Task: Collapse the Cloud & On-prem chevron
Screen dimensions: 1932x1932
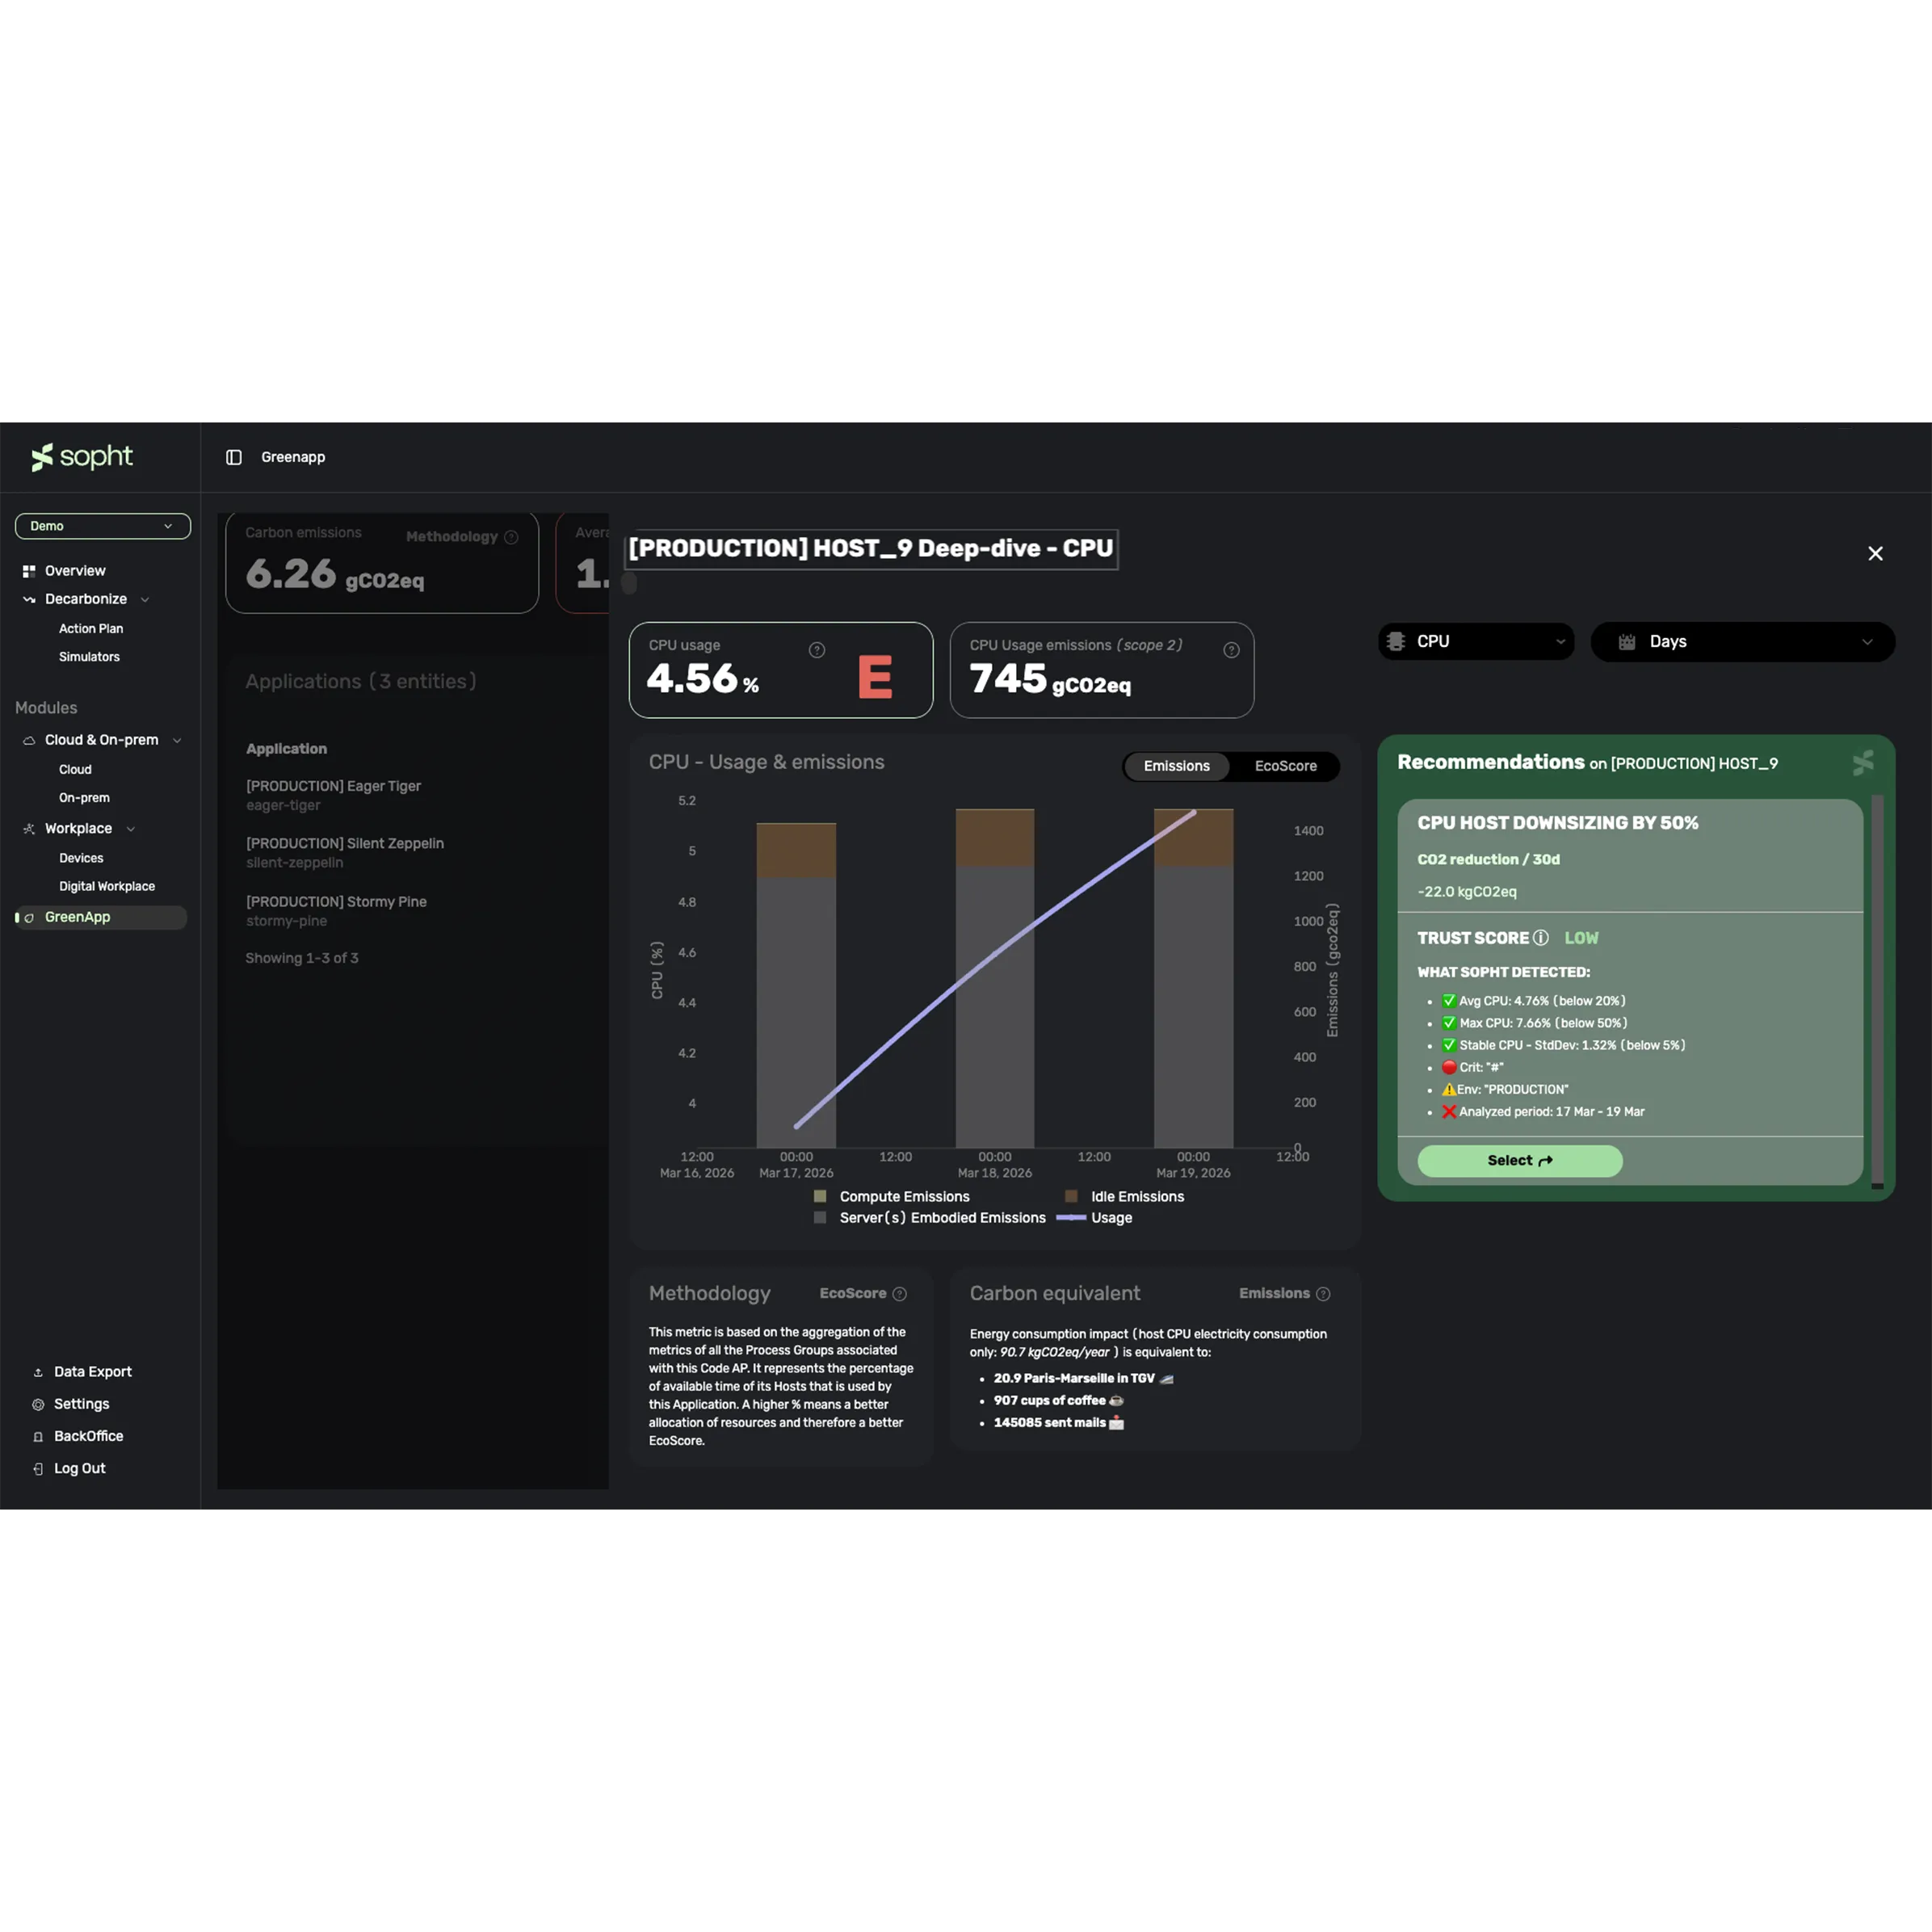Action: [177, 741]
